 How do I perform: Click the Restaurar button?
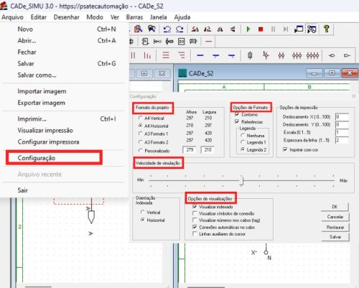tap(335, 227)
